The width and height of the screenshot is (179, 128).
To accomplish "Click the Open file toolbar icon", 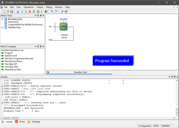I will [x=8, y=12].
